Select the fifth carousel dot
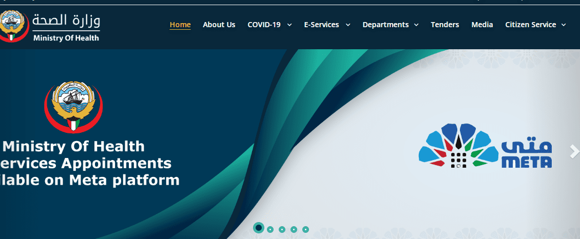Viewport: 580px width, 239px height. tap(305, 229)
